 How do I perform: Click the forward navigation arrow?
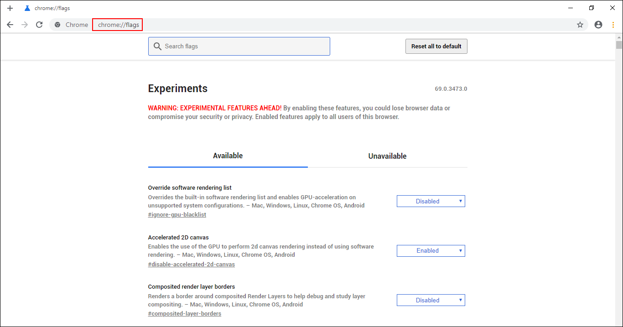[x=25, y=25]
